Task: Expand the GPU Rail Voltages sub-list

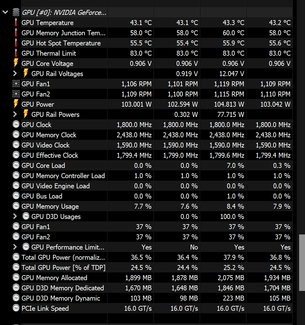Action: (15, 74)
